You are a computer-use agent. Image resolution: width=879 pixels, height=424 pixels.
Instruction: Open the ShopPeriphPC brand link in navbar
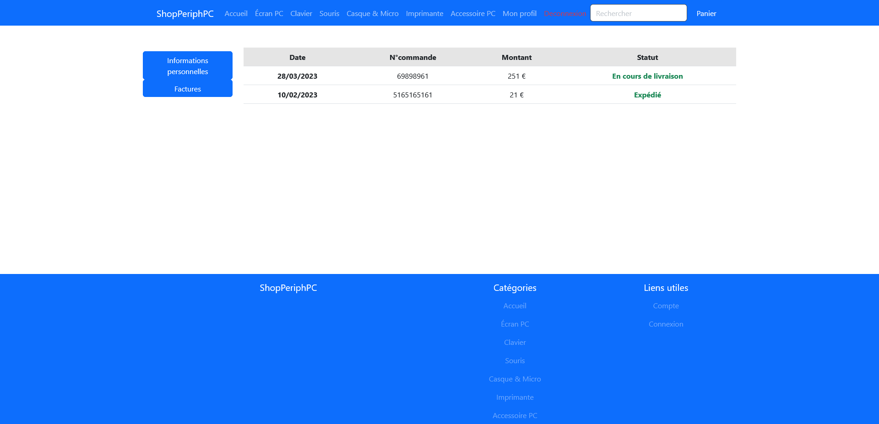tap(185, 14)
